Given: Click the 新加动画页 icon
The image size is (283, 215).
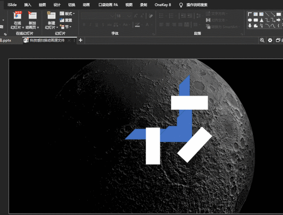Looking at the screenshot, I should 32,16.
